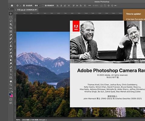Open the Edit Toolbar three-dots button
The image size is (145, 121).
tap(11, 88)
